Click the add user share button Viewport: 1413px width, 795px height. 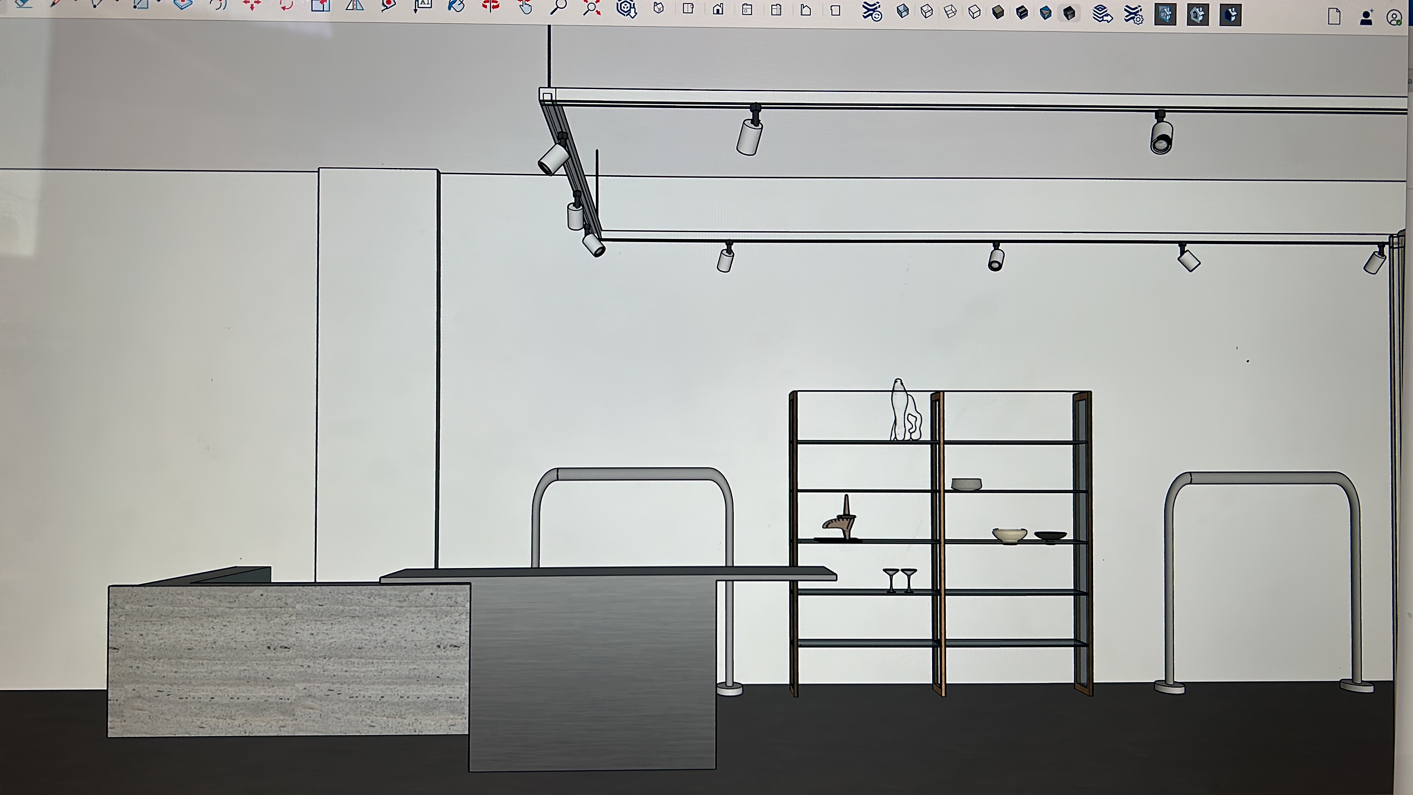1366,18
